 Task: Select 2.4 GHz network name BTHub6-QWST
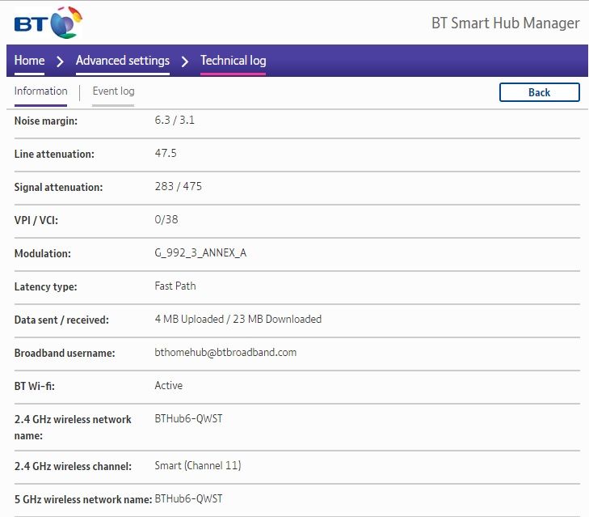tap(188, 418)
